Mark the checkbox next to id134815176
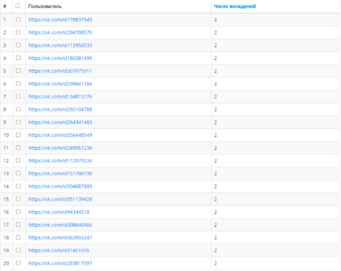Screen dimensions: 341x271 [x=18, y=96]
